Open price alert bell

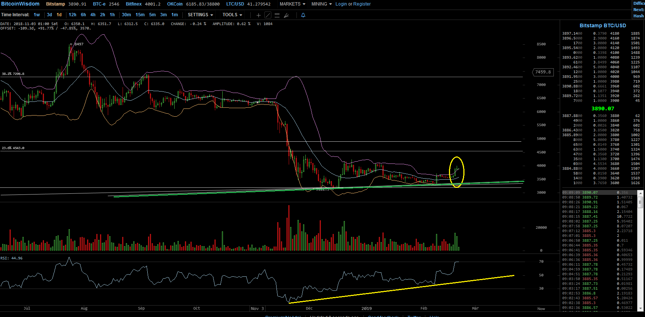303,15
